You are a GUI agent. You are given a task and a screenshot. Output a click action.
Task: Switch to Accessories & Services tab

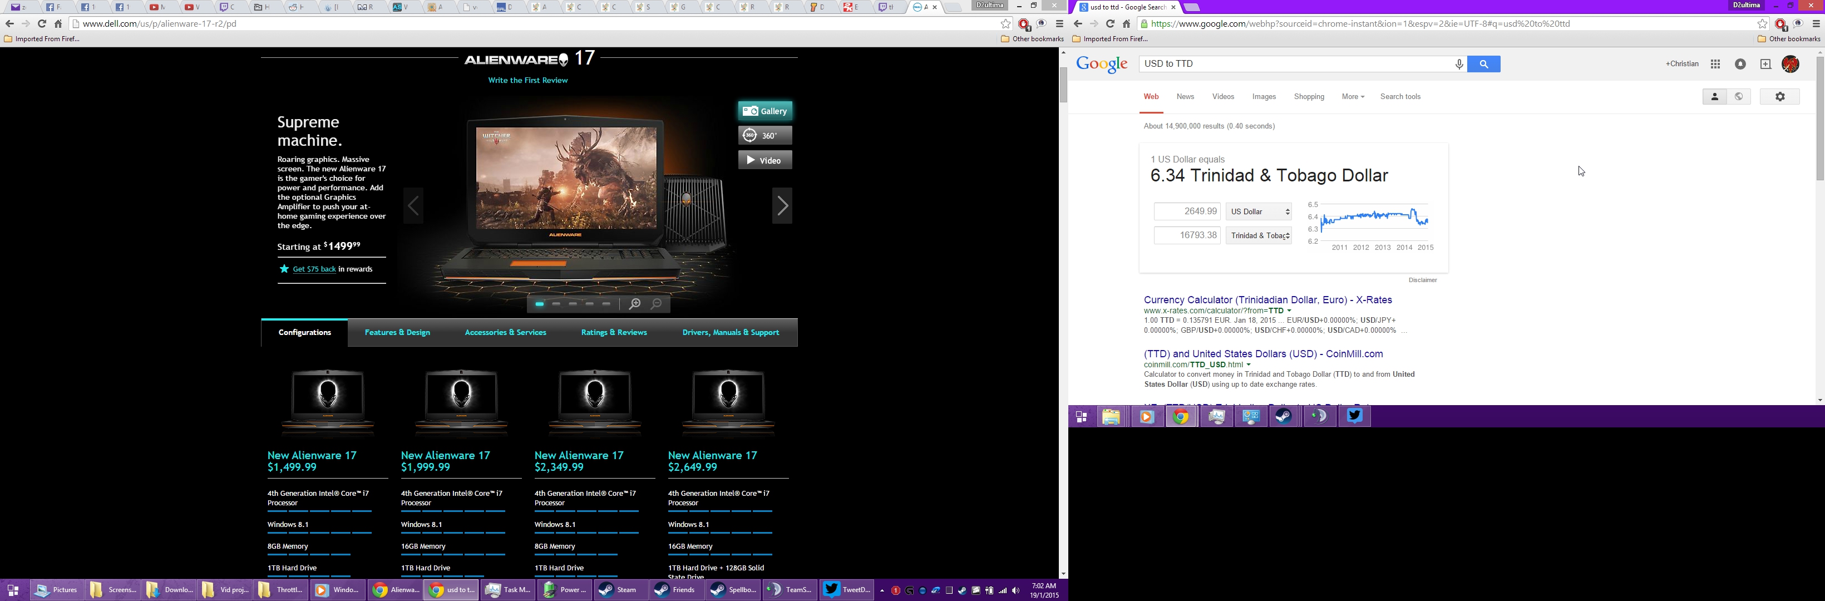(505, 333)
